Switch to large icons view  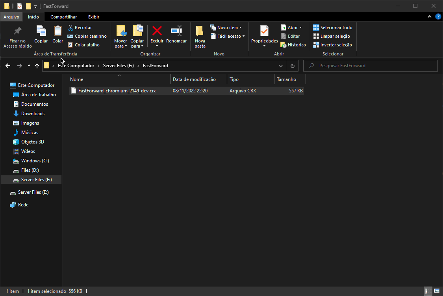coord(437,291)
